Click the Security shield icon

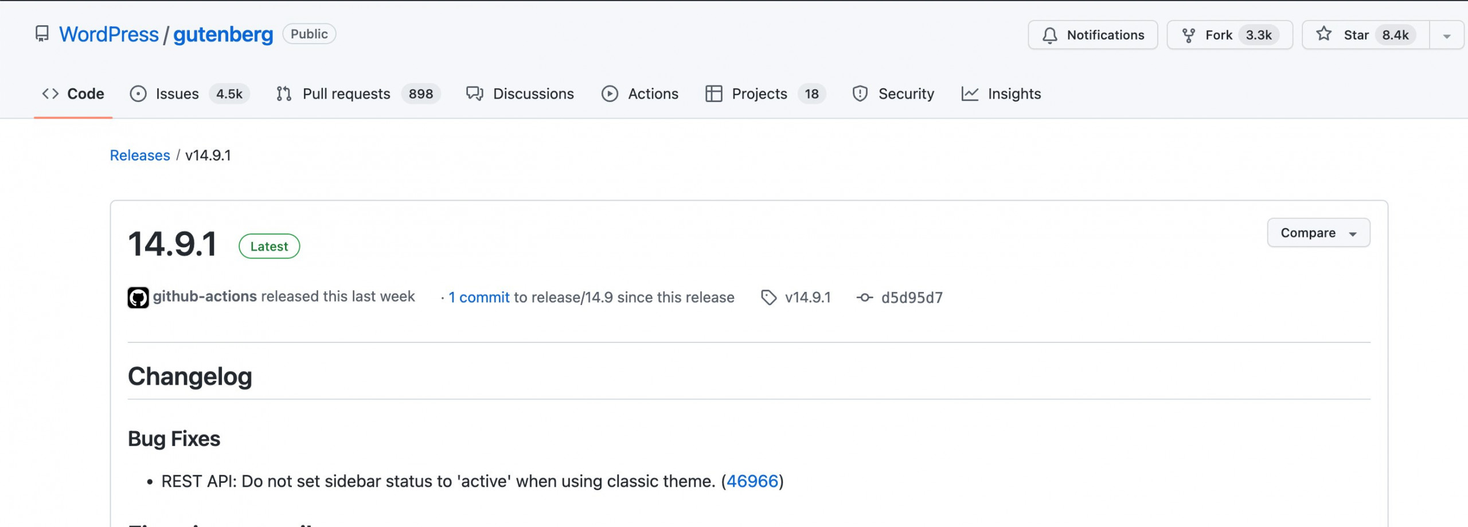pyautogui.click(x=860, y=93)
